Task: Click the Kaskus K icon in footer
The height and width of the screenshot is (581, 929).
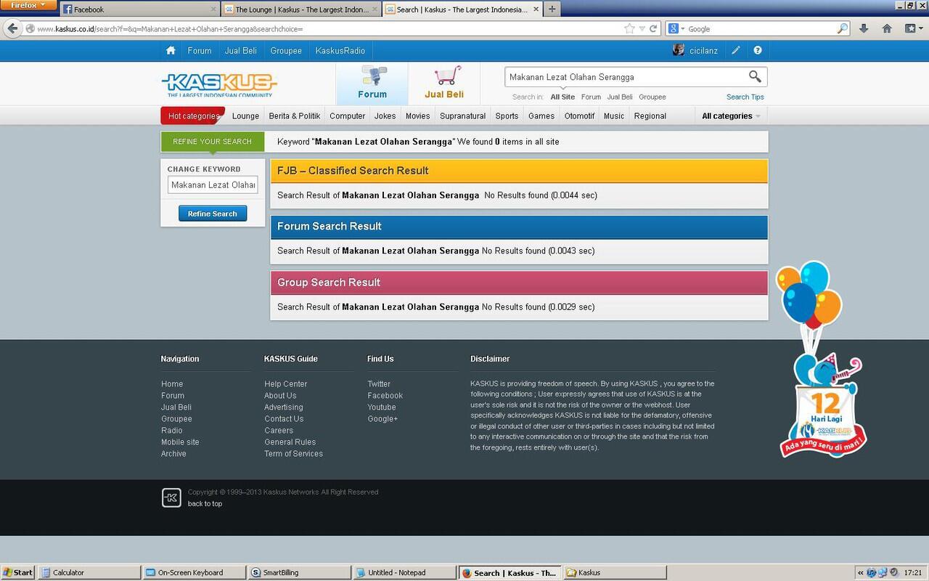Action: pos(171,497)
